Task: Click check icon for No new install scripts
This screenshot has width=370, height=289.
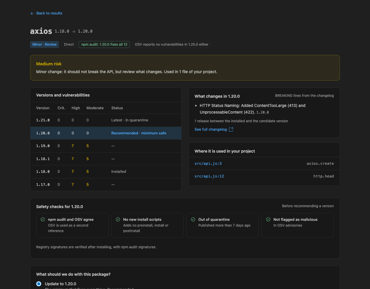Action: click(118, 219)
